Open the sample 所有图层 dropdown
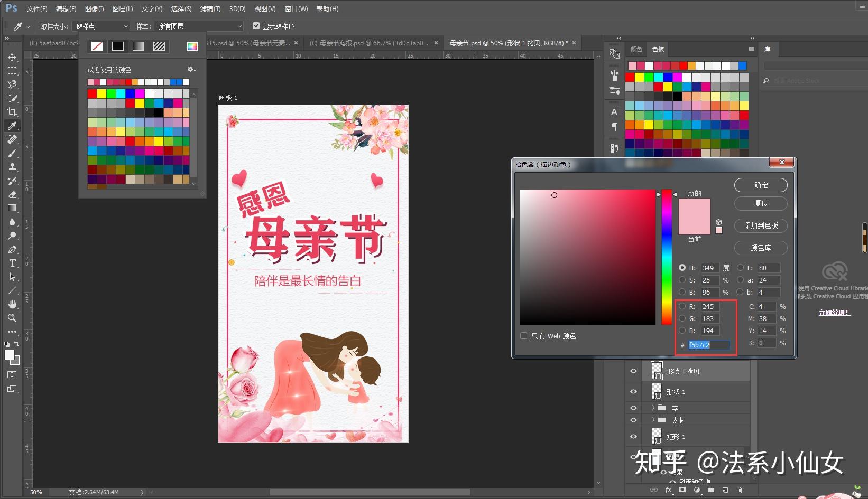 (200, 26)
